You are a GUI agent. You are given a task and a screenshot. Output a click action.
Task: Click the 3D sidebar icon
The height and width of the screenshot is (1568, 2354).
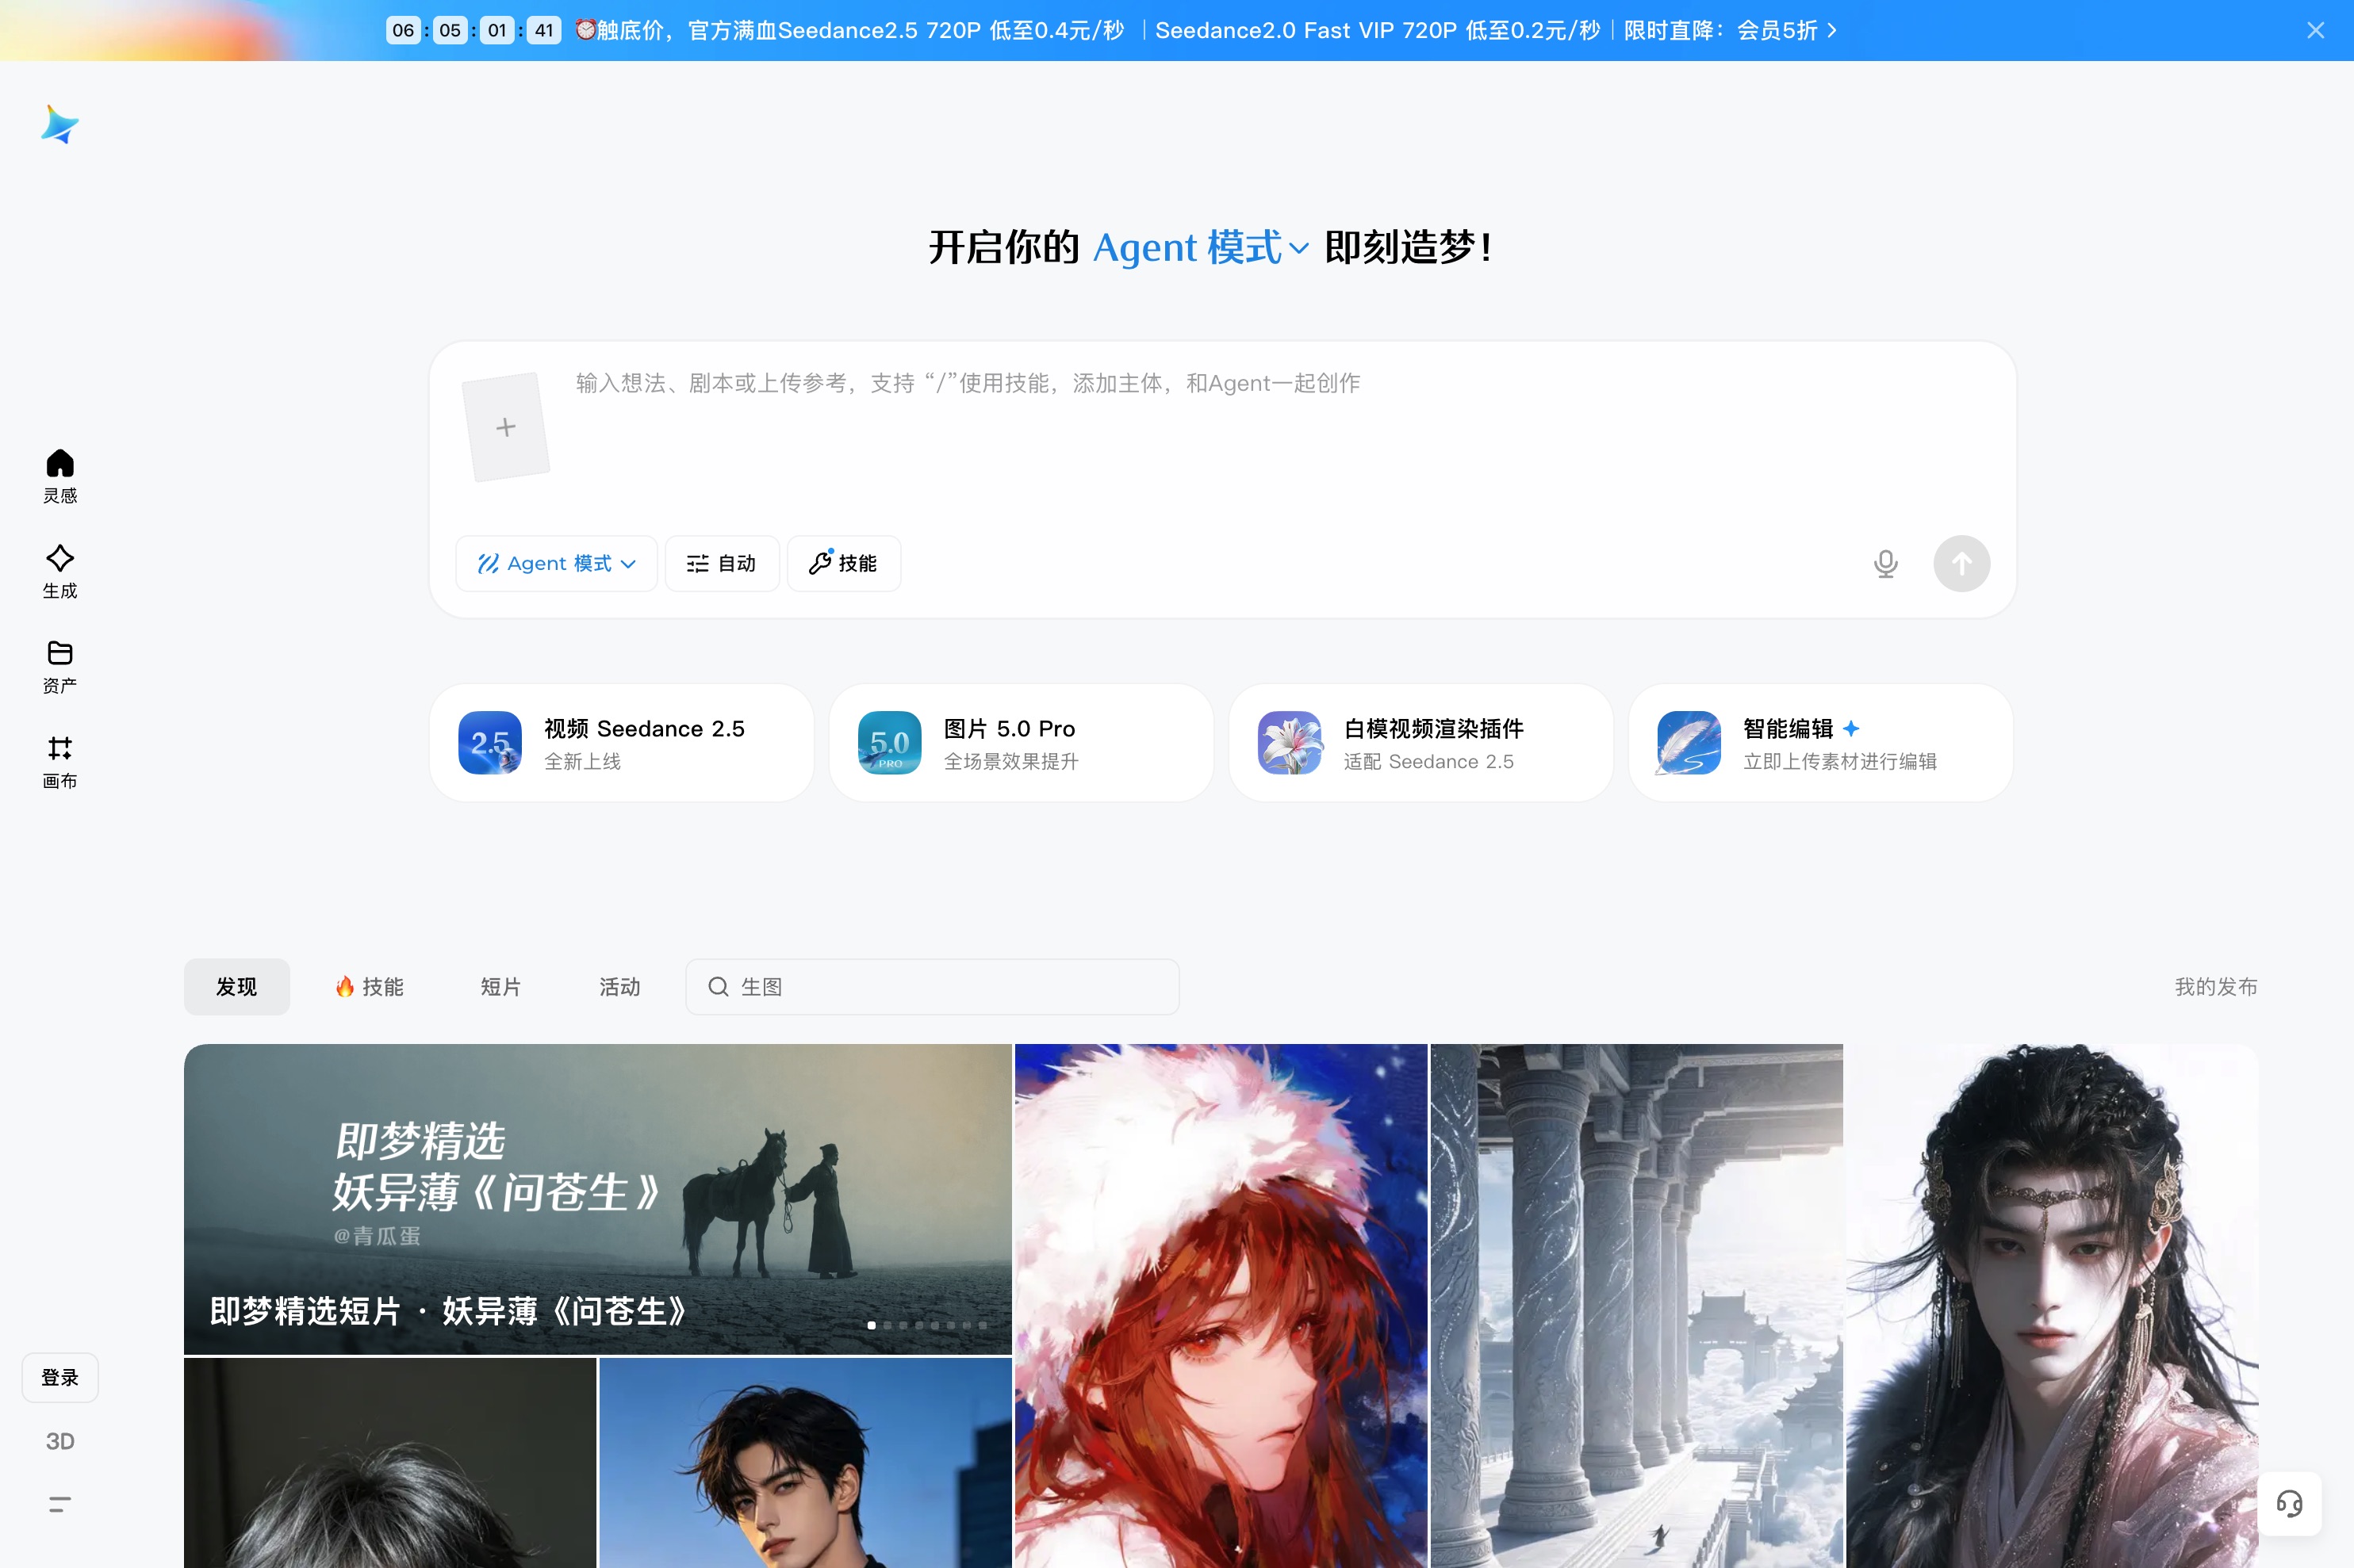tap(60, 1441)
